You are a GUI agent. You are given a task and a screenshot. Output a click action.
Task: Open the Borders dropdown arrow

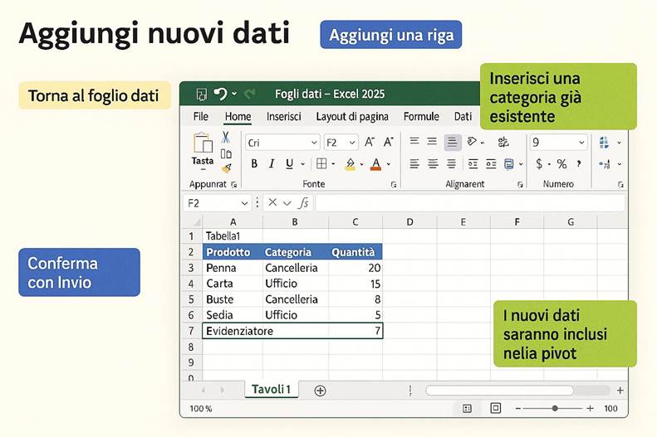point(334,164)
